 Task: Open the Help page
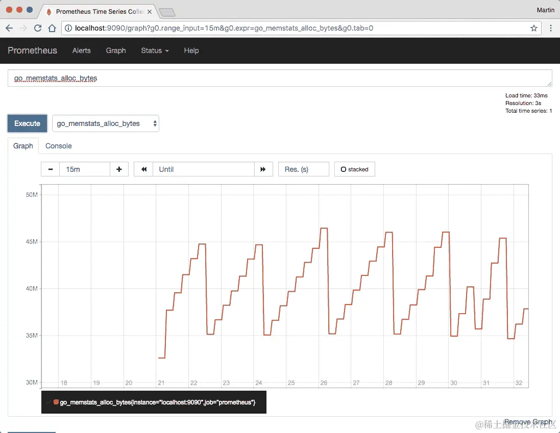pos(191,50)
